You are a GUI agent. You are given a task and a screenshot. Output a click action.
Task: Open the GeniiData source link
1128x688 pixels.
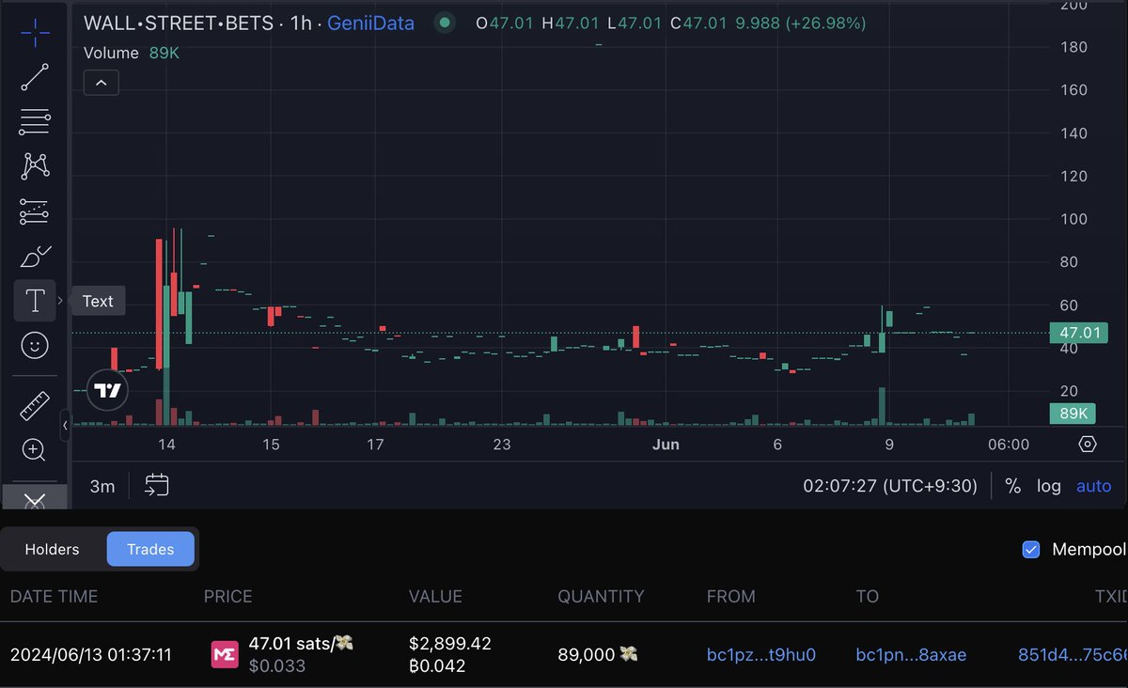370,23
